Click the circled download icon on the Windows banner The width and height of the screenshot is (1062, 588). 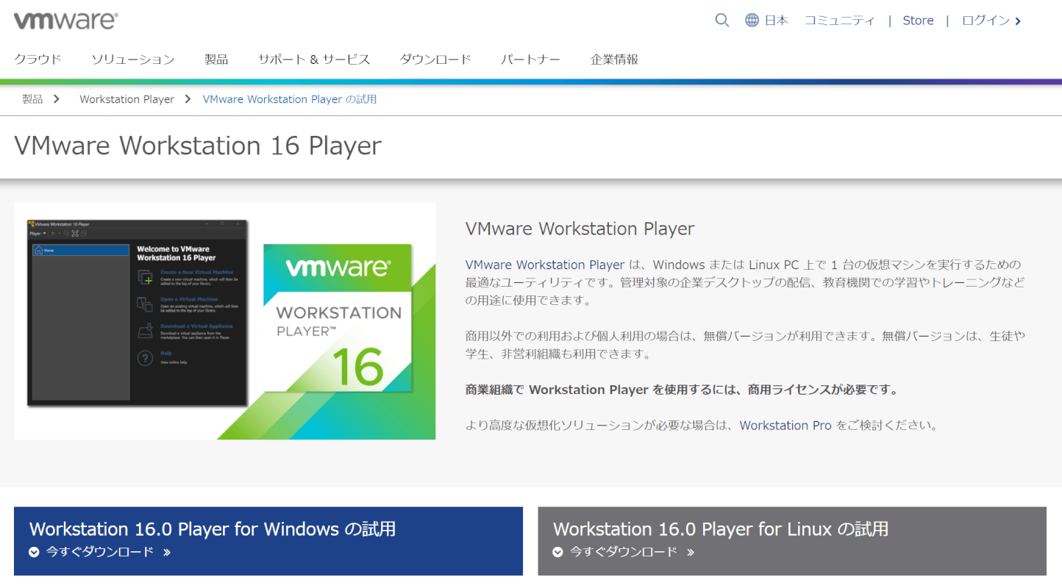tap(33, 552)
